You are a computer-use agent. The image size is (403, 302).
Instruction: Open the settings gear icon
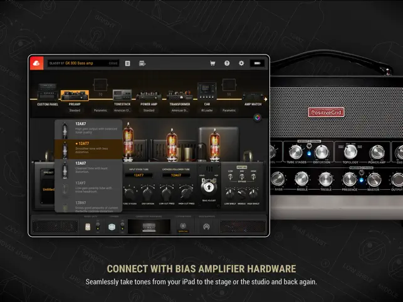[x=241, y=63]
